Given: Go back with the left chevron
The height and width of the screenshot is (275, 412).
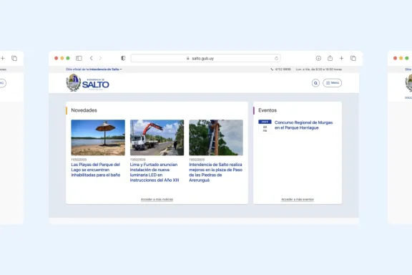Looking at the screenshot, I should click(91, 58).
